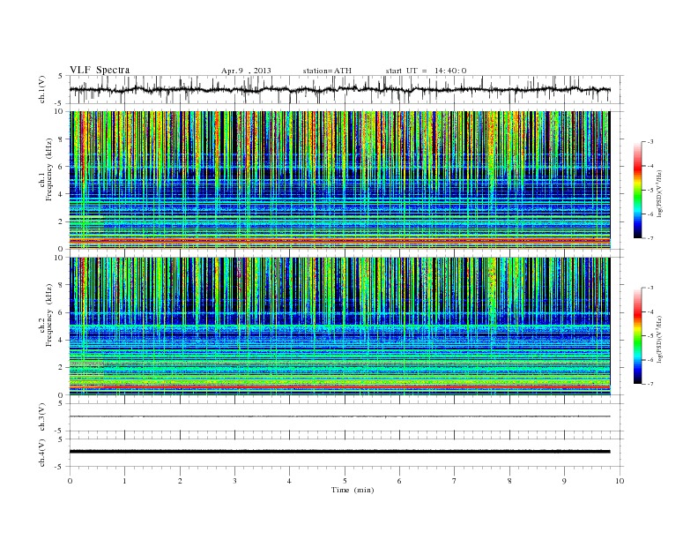Click the ch.3 flat waveform trace

[339, 416]
